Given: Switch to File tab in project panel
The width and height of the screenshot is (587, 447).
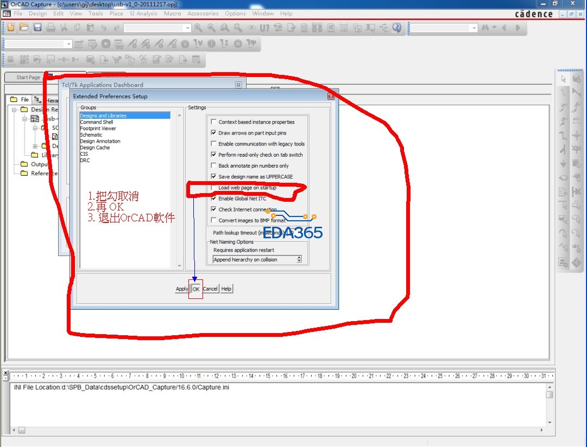Looking at the screenshot, I should (20, 99).
